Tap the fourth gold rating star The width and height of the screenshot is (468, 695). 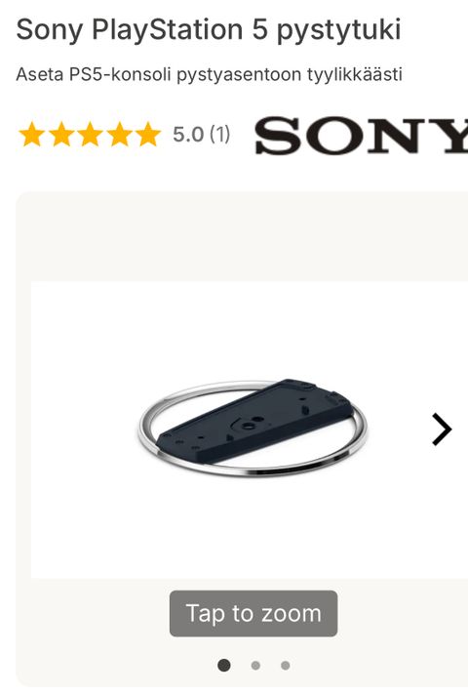[x=120, y=135]
